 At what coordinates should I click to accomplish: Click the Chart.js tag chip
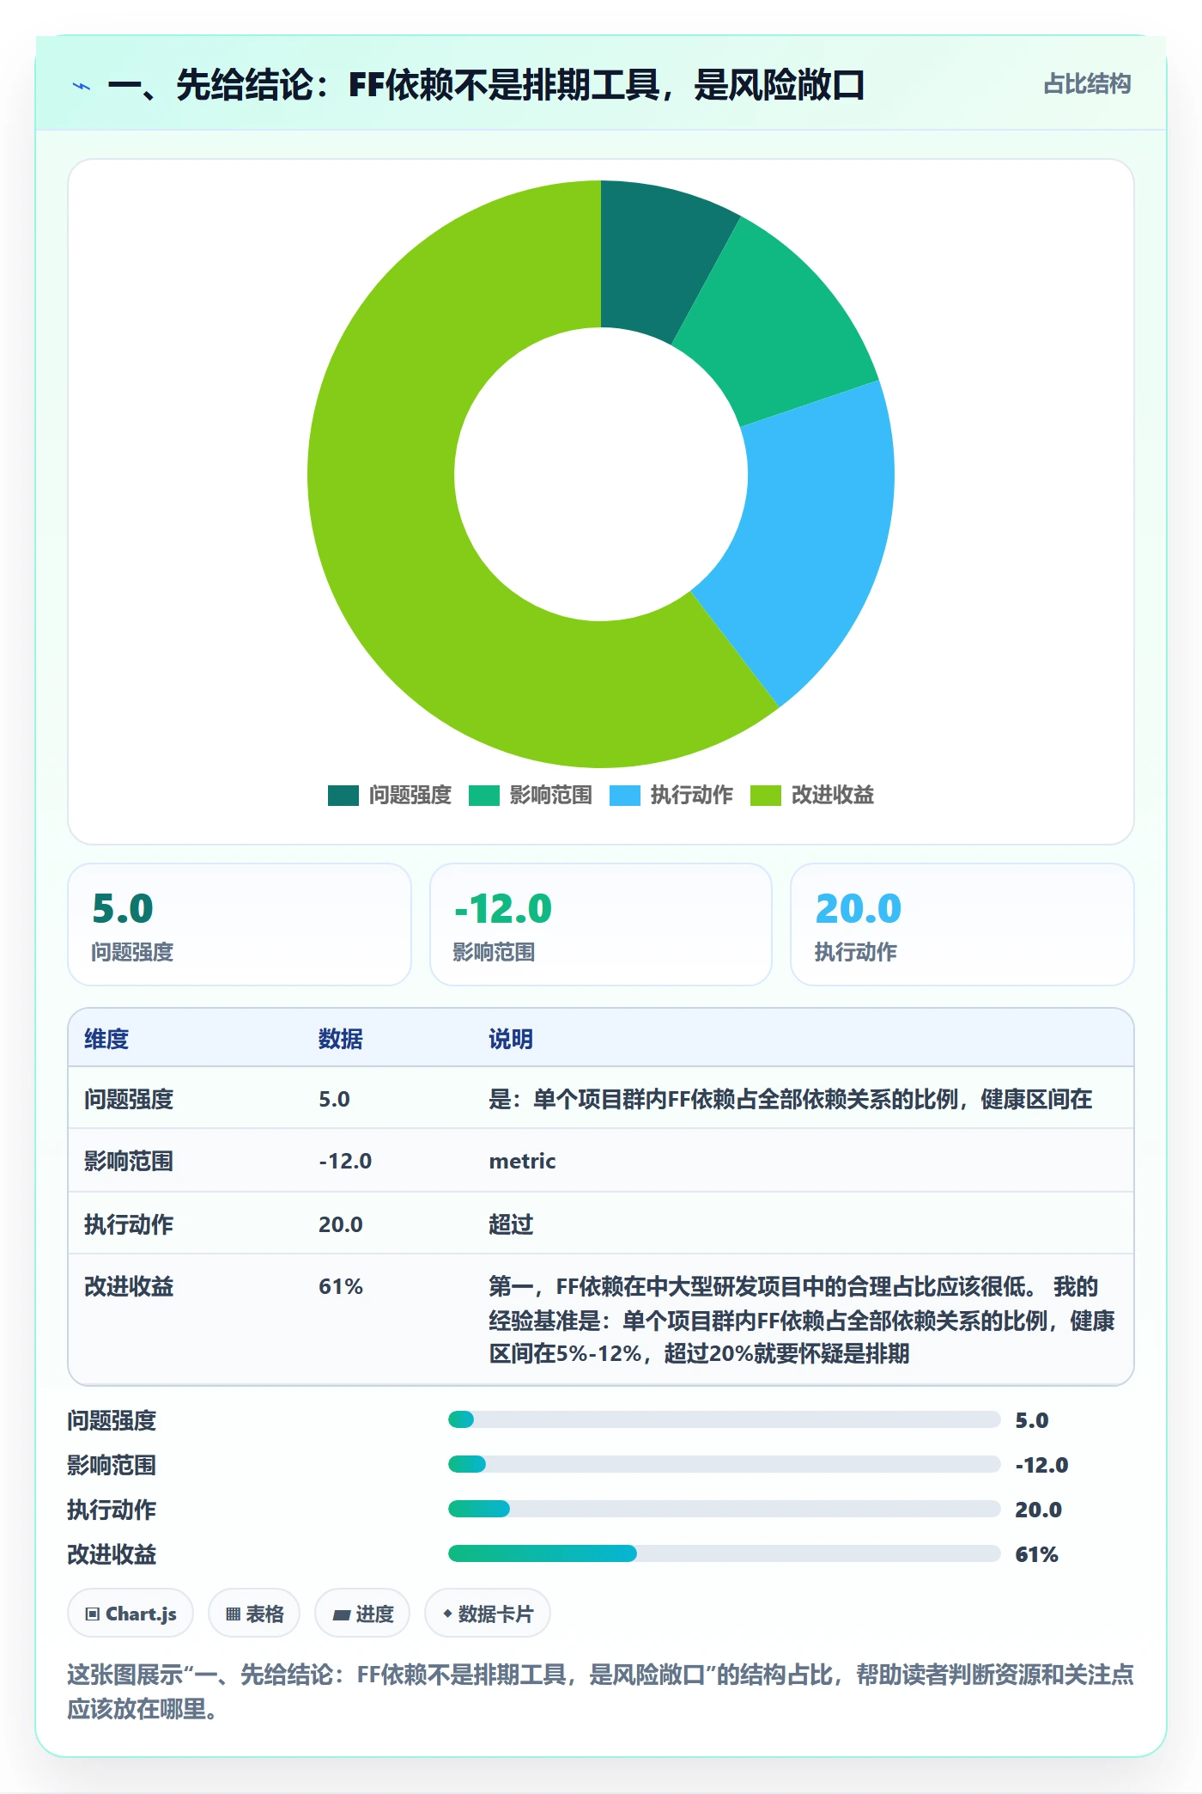(131, 1614)
